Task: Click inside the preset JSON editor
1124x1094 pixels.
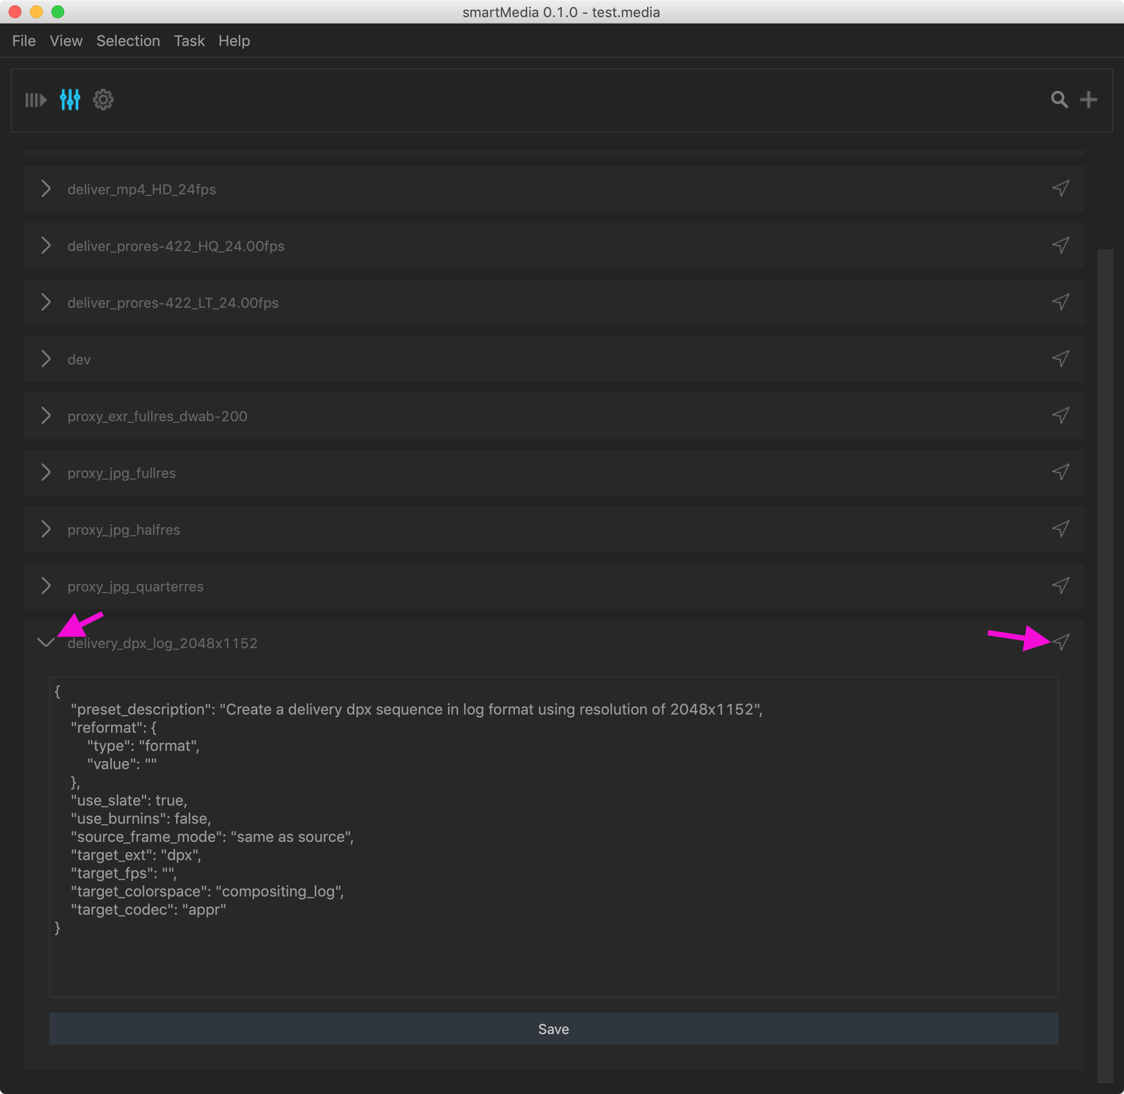Action: coord(553,836)
